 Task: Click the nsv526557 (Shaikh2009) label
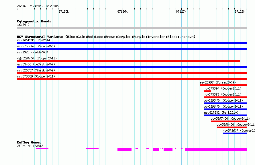pos(36,70)
